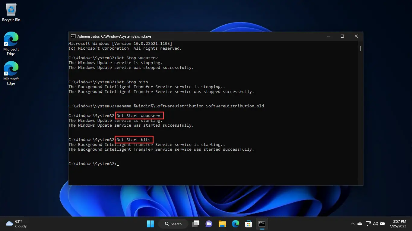Select the lower Microsoft Edge desktop shortcut

[x=11, y=73]
